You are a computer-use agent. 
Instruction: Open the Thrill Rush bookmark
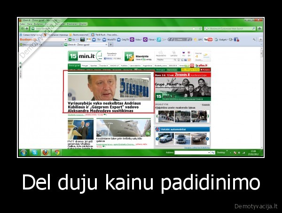(105, 35)
